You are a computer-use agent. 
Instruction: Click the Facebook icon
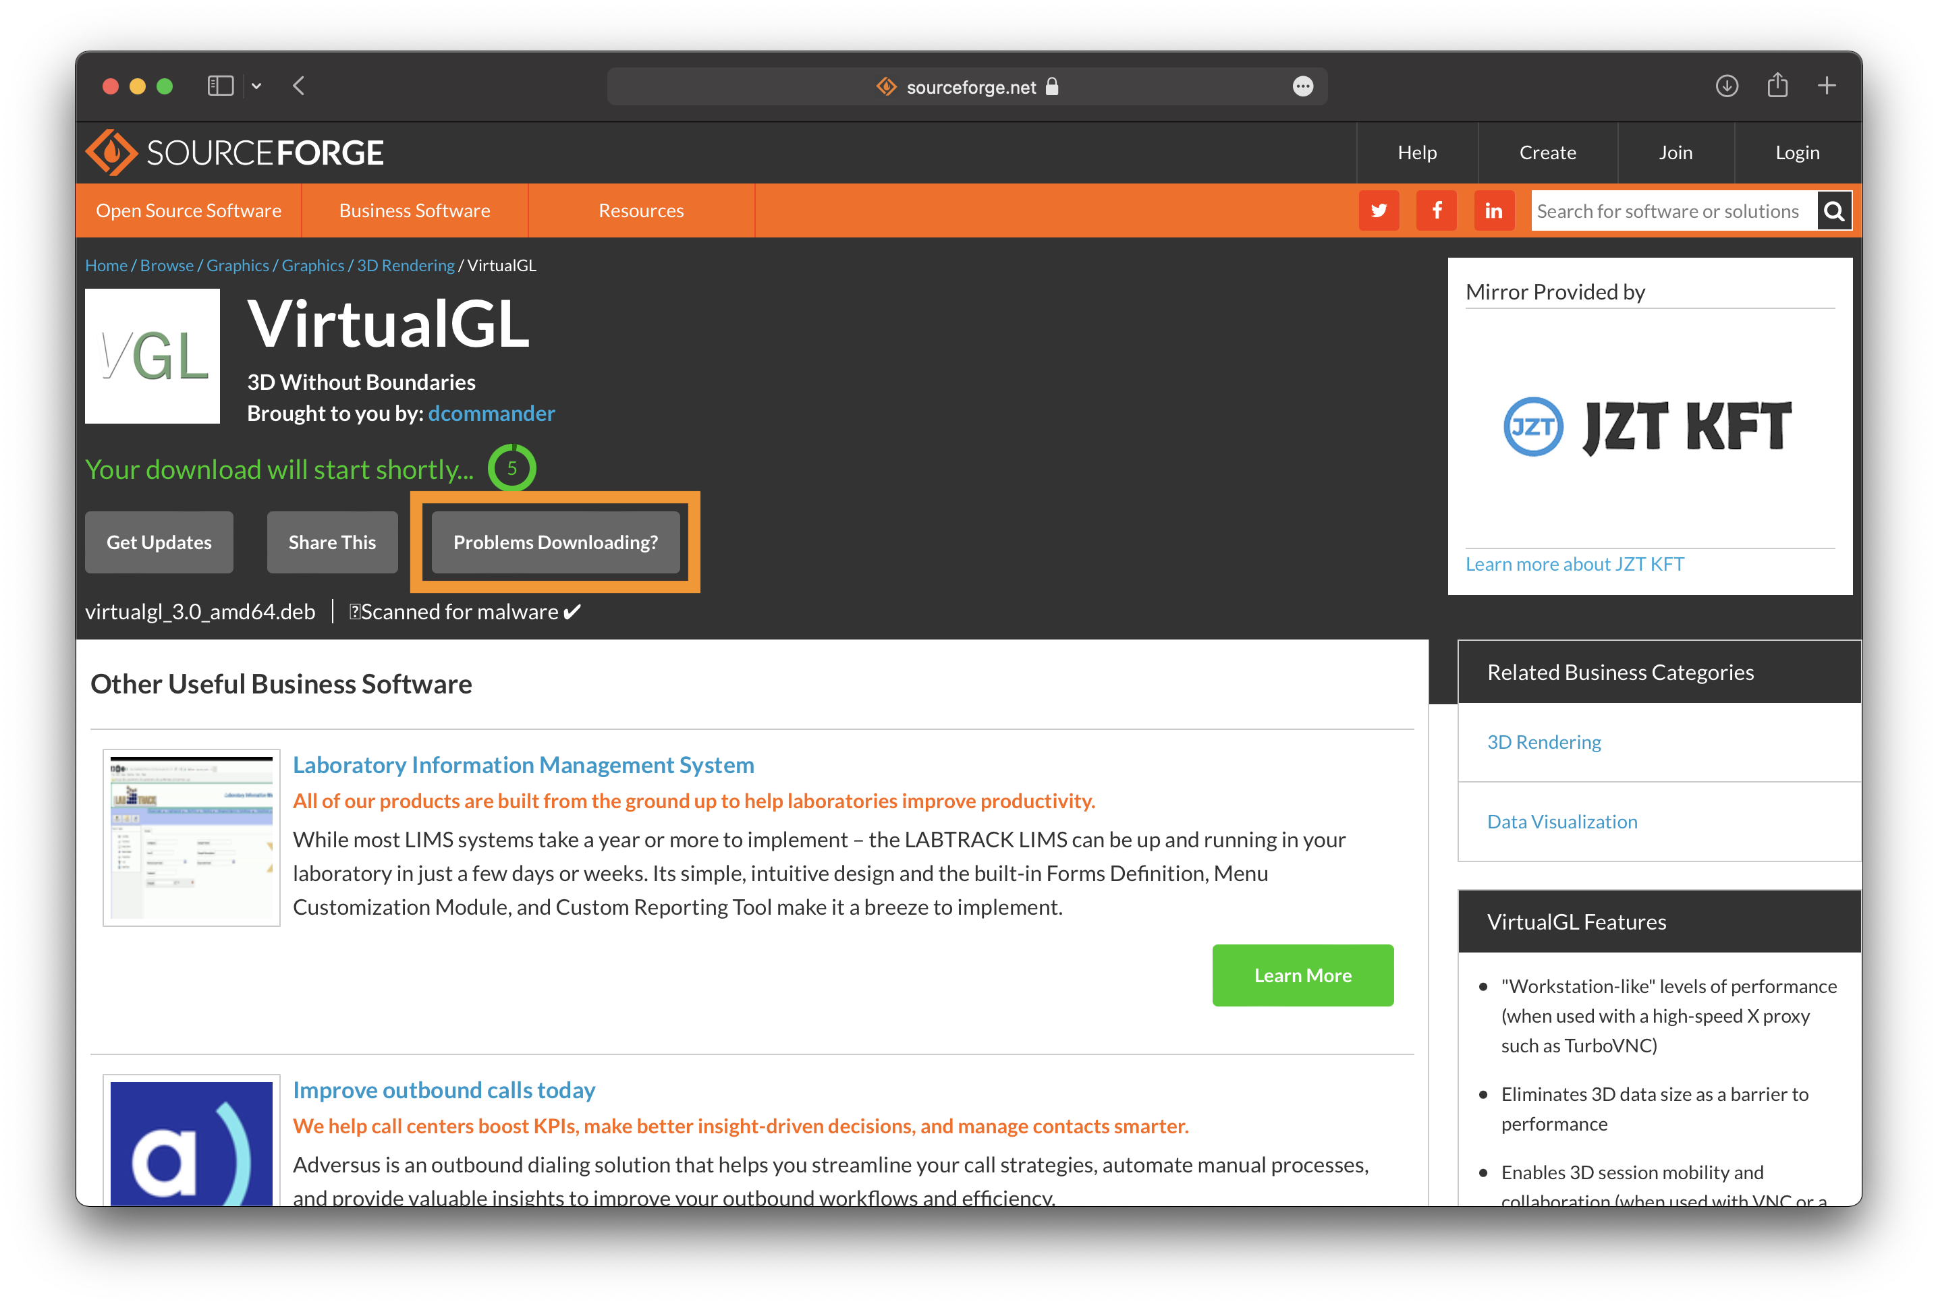(1437, 210)
